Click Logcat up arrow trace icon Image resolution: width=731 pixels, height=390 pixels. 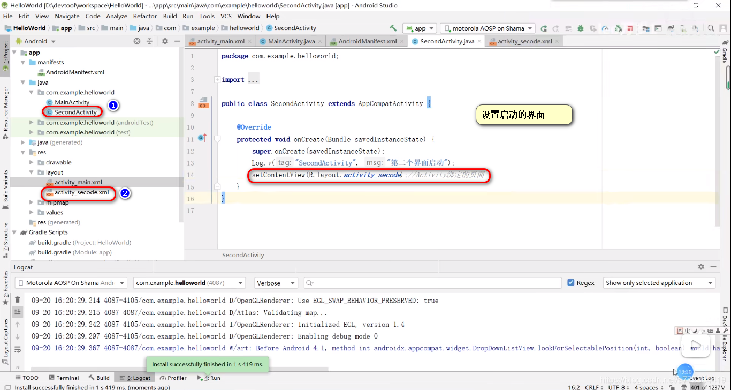(x=18, y=324)
